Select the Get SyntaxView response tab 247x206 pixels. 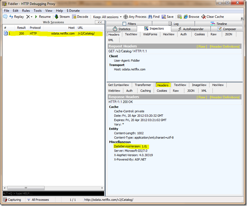point(119,85)
